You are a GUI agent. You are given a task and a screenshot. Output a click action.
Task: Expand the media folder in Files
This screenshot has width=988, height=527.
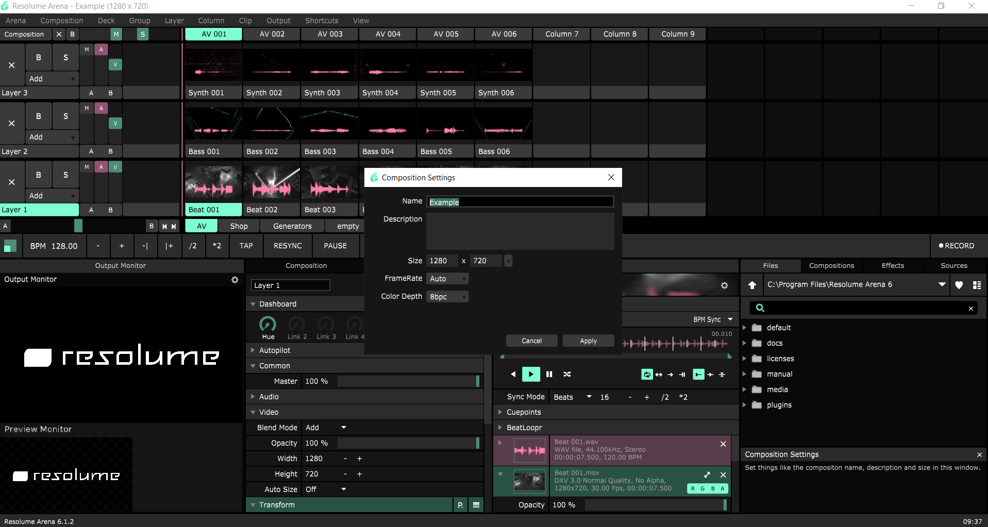(x=744, y=389)
